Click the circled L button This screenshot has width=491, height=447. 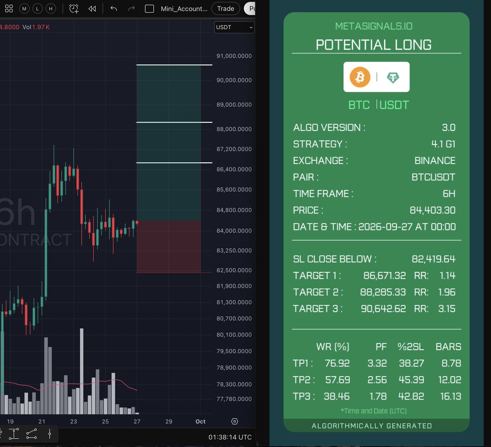click(38, 9)
